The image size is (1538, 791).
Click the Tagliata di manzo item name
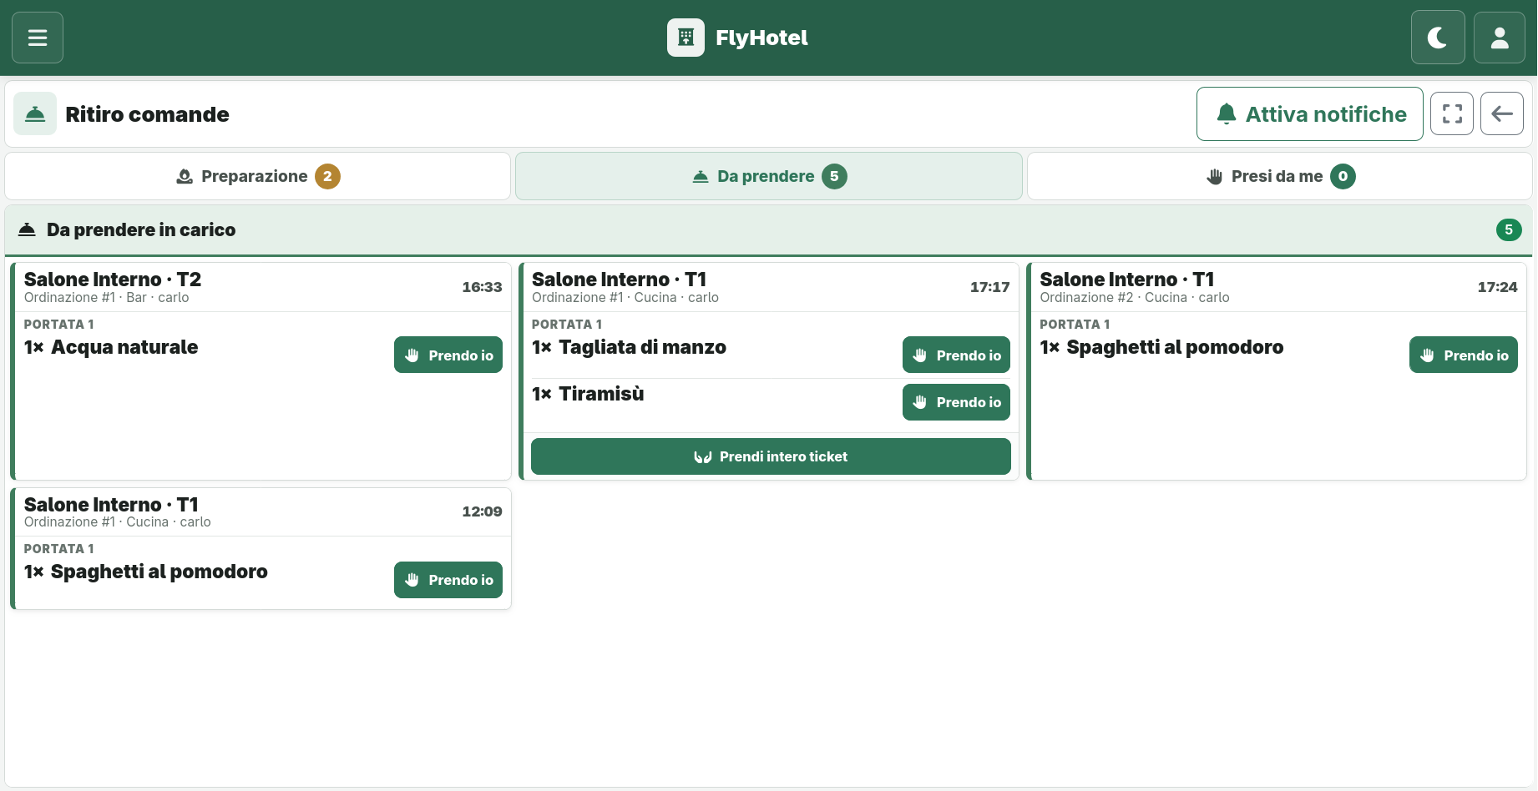[642, 347]
